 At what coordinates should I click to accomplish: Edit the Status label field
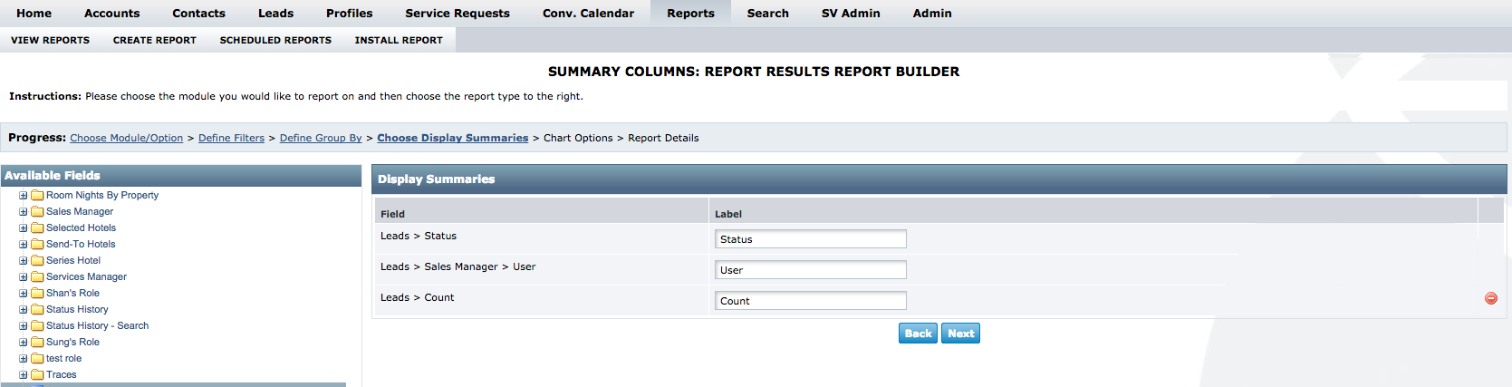point(811,239)
